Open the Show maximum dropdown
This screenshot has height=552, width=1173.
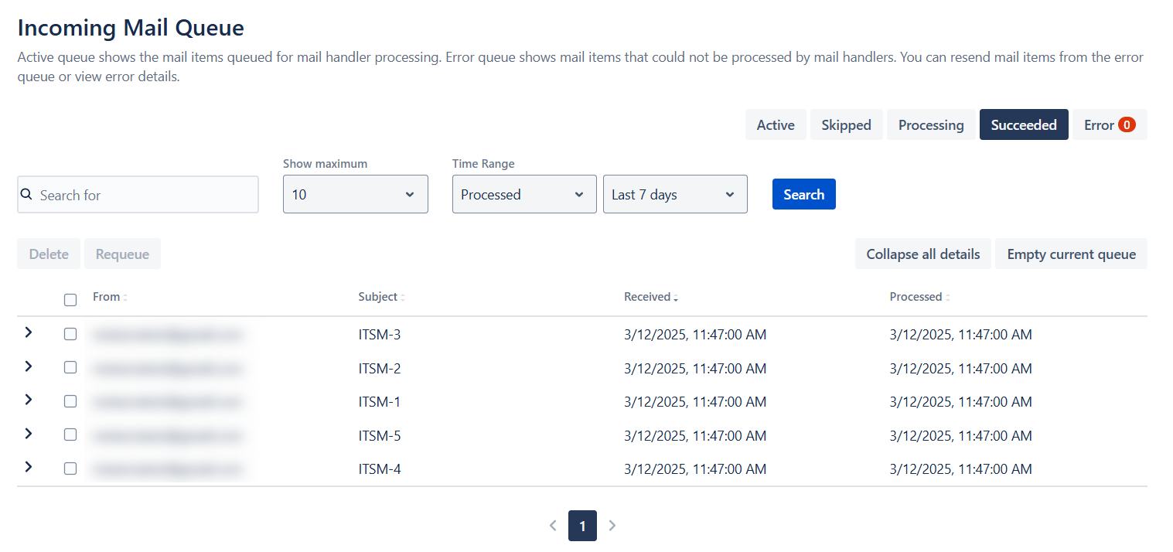[355, 194]
